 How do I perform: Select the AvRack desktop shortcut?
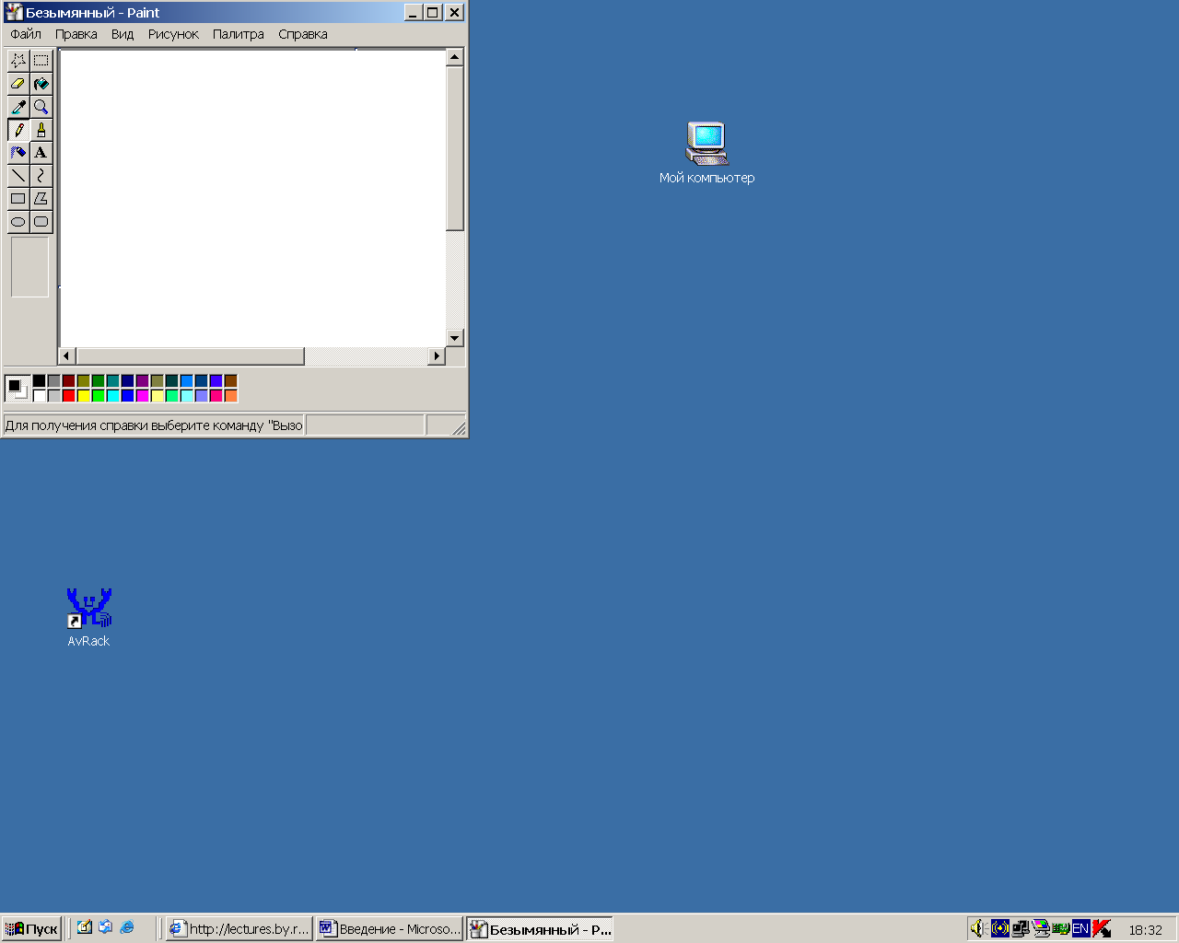(x=88, y=617)
